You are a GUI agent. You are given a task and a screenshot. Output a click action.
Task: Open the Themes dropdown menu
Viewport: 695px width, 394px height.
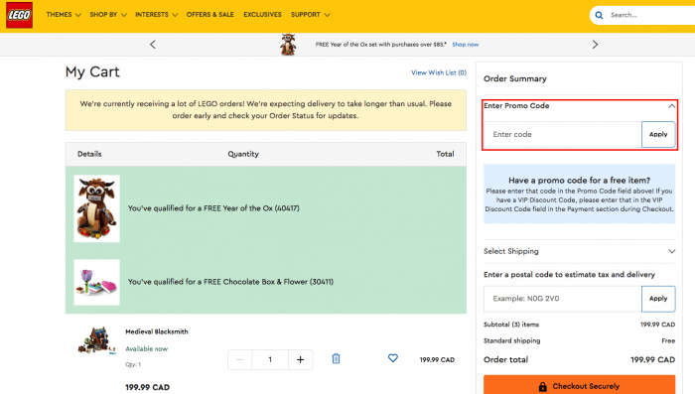(x=64, y=15)
